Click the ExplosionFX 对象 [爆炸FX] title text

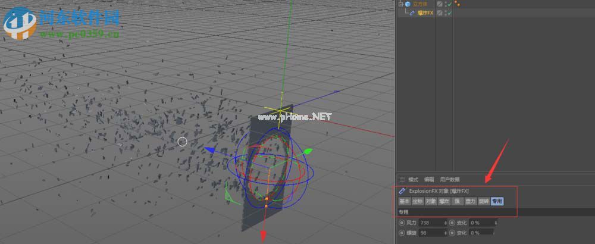click(x=439, y=191)
